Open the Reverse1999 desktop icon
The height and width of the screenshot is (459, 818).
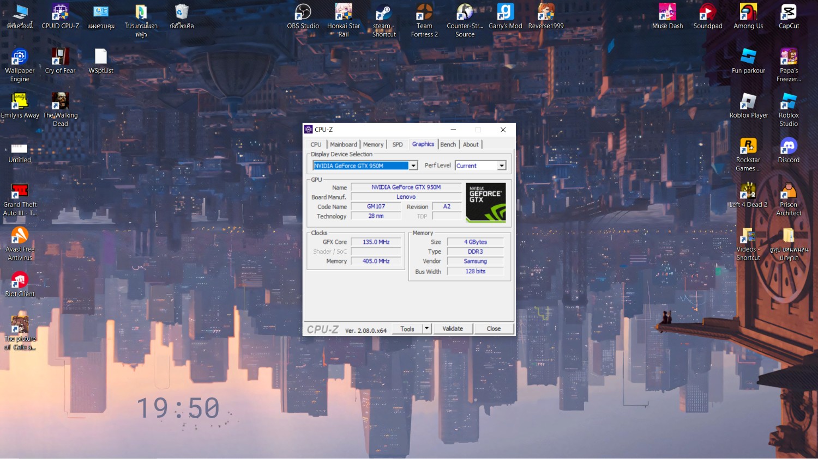pyautogui.click(x=546, y=16)
